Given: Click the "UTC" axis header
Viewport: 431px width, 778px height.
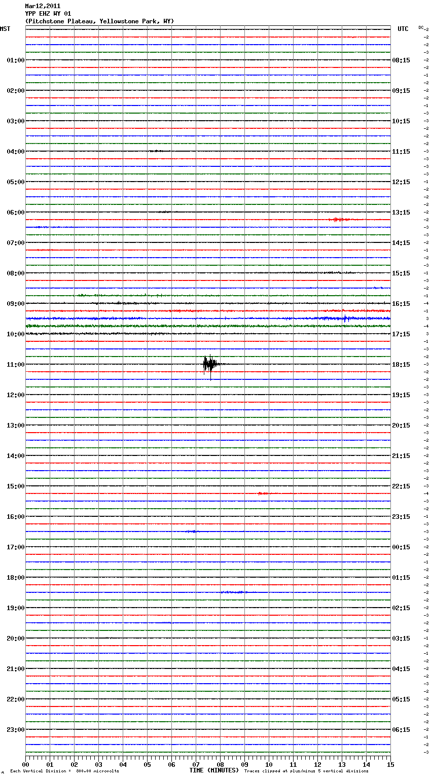Looking at the screenshot, I should 403,29.
